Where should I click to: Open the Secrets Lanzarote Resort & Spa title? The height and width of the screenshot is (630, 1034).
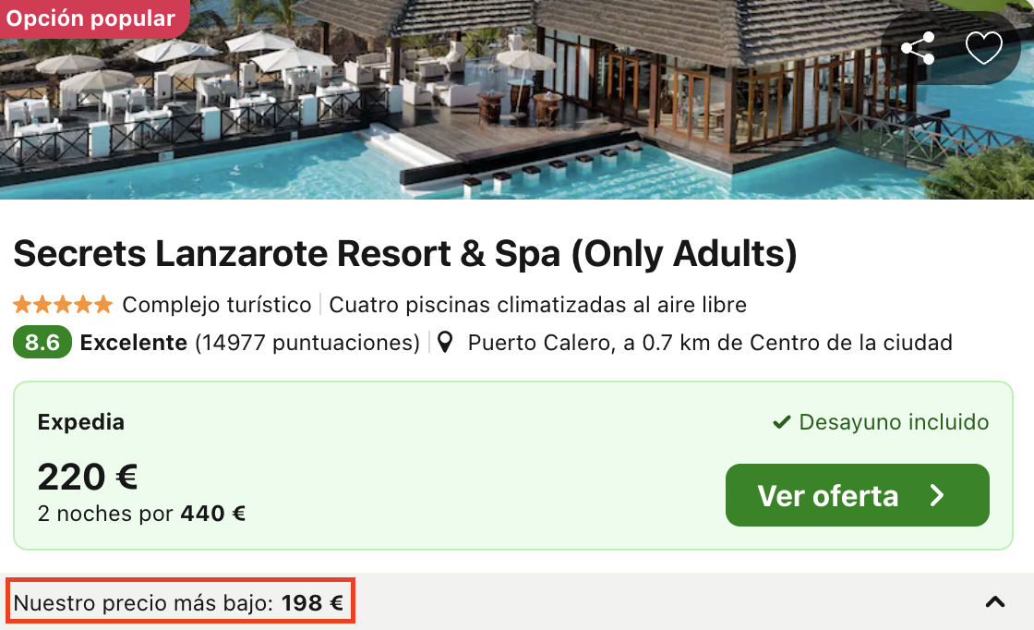pyautogui.click(x=405, y=254)
